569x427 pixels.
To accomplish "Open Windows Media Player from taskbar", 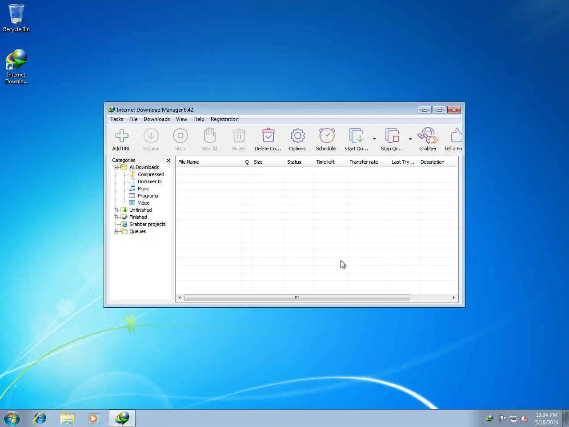I will tap(94, 418).
